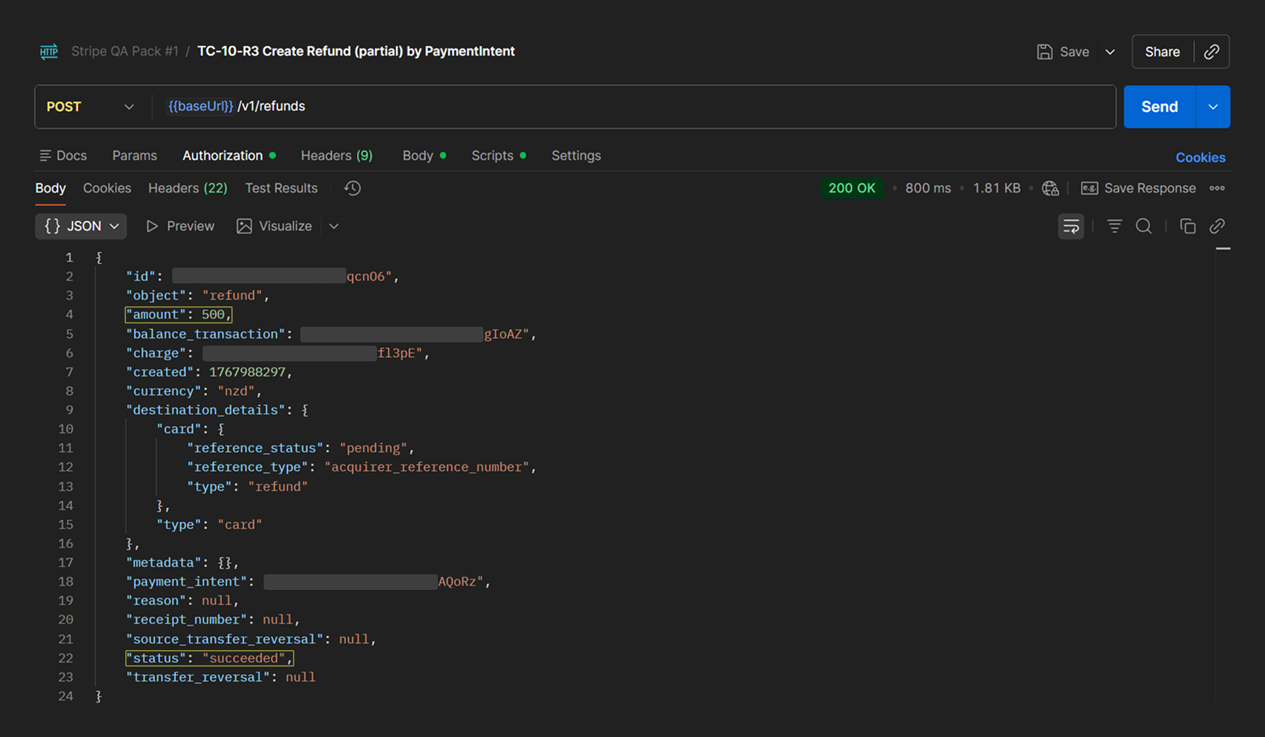Switch to the Params tab

coord(134,155)
